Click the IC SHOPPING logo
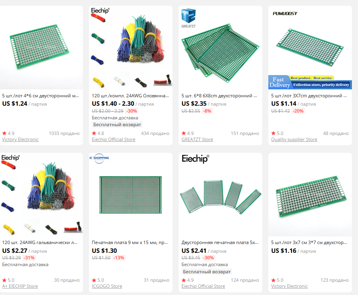 pyautogui.click(x=99, y=158)
